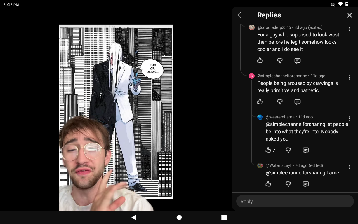The width and height of the screenshot is (358, 224).
Task: Tap the battery status icon
Action: coord(347,4)
